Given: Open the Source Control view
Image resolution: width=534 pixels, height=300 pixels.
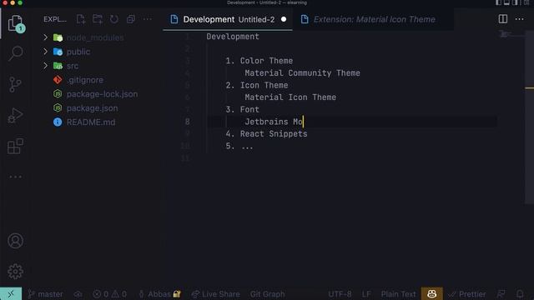Looking at the screenshot, I should click(x=15, y=84).
